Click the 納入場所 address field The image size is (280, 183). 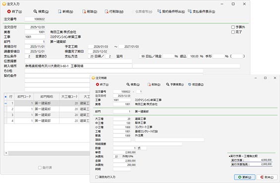(79, 66)
